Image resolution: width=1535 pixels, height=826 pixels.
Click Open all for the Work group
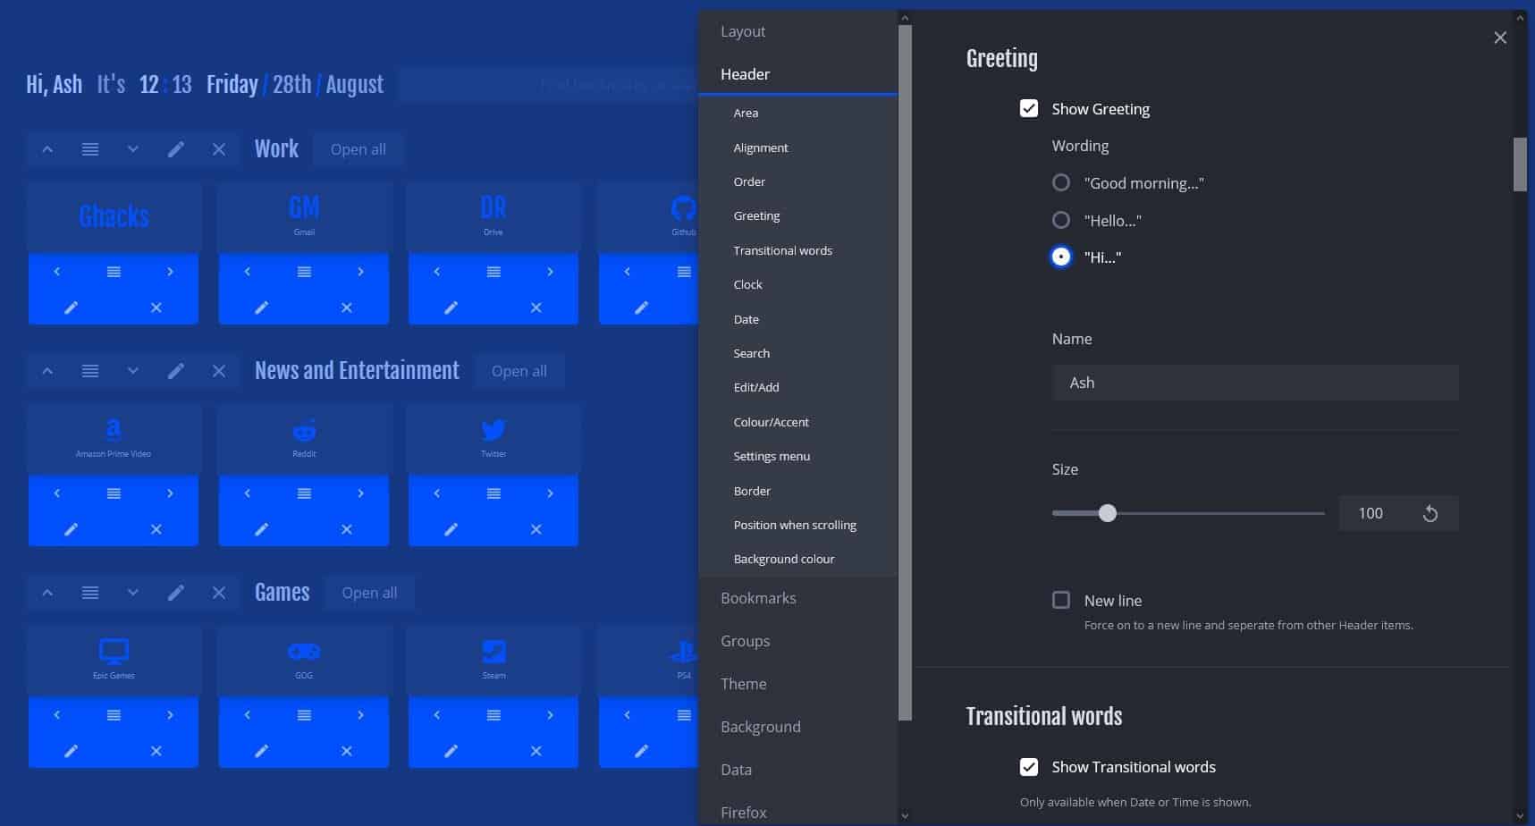coord(358,149)
